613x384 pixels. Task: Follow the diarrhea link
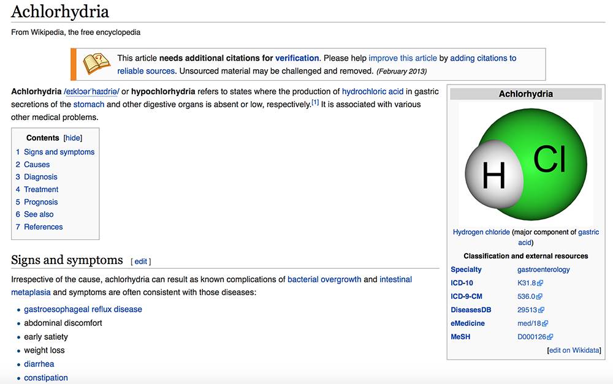(x=39, y=364)
